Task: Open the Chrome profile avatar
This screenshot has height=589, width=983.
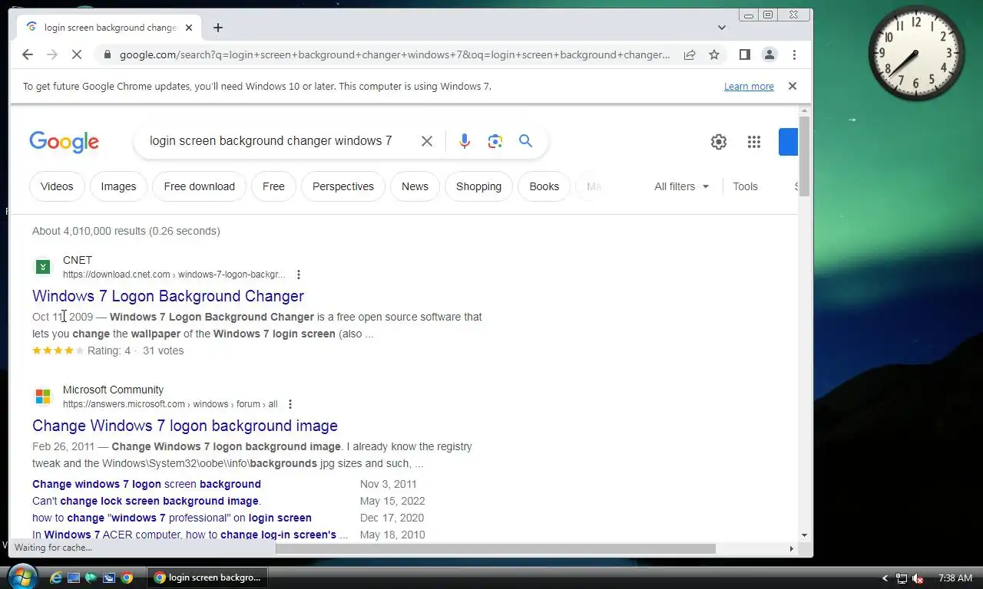Action: tap(769, 54)
